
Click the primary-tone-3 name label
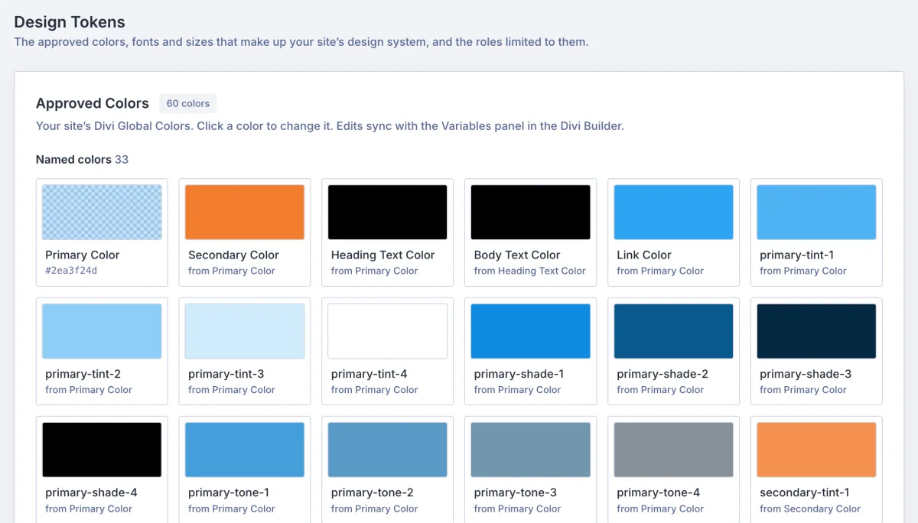516,492
